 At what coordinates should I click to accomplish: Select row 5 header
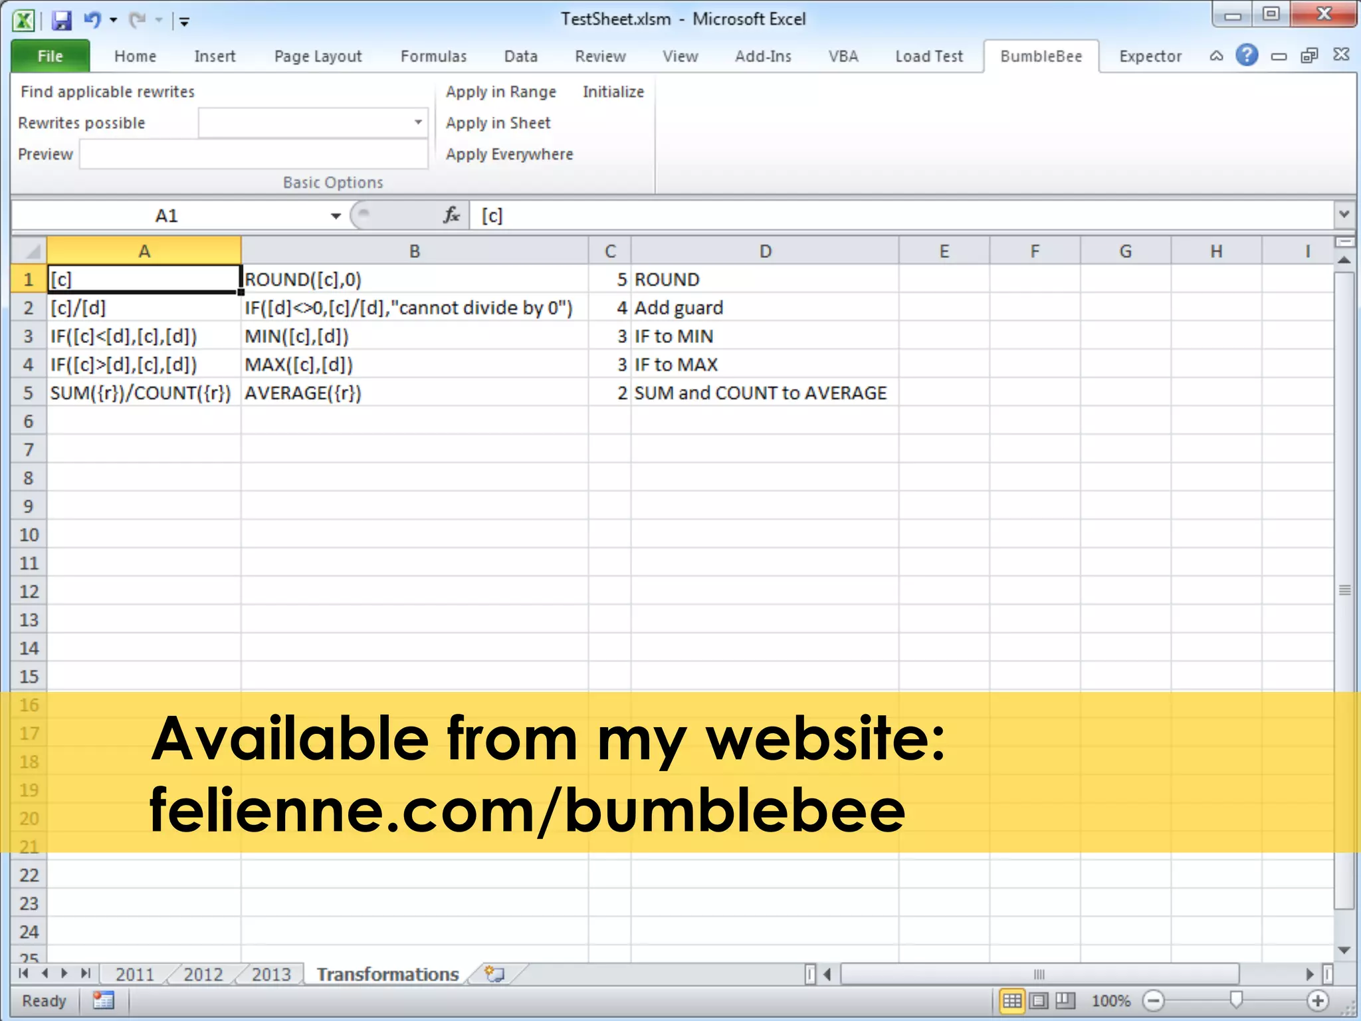pos(29,393)
